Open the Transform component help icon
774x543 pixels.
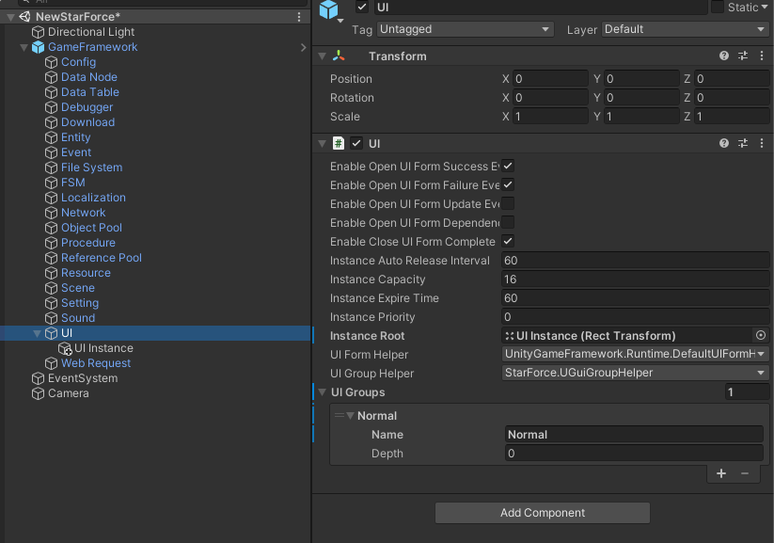click(723, 56)
